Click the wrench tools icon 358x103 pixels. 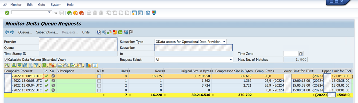[x=104, y=32]
